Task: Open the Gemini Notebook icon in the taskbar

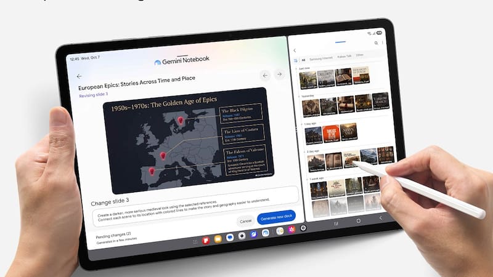Action: [266, 233]
